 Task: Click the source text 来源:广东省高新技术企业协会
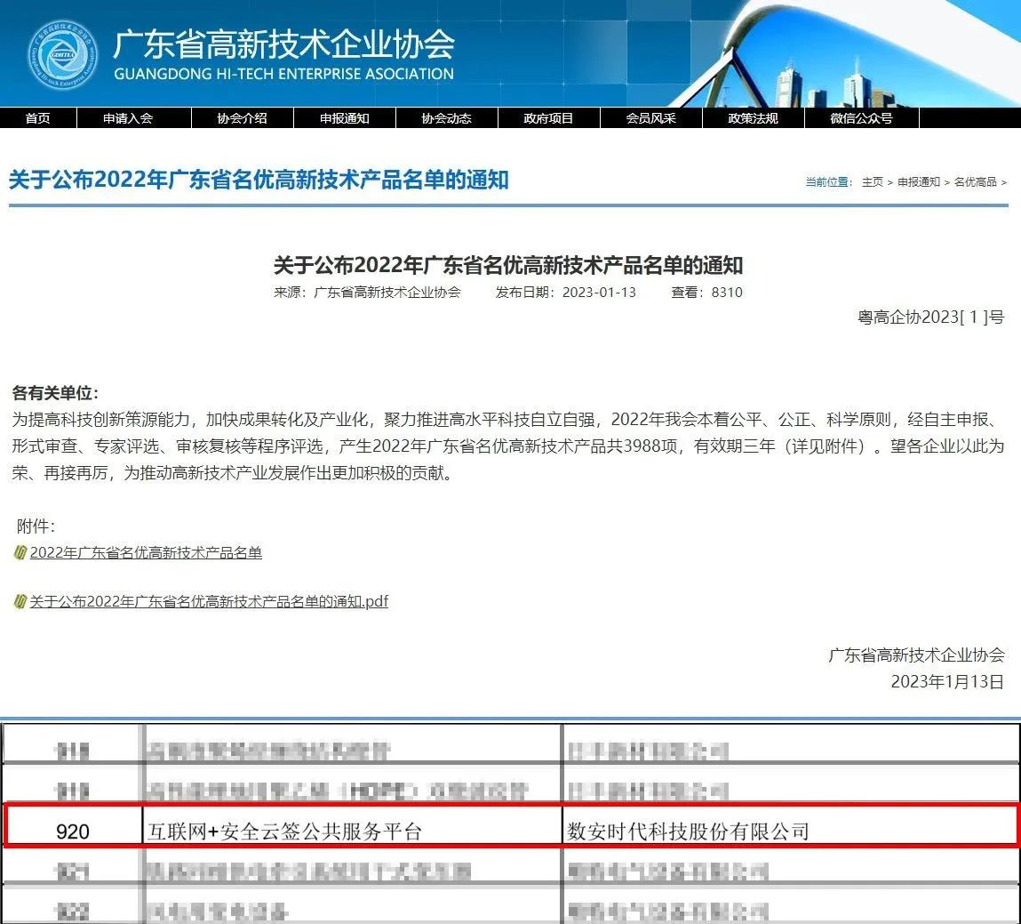(367, 292)
